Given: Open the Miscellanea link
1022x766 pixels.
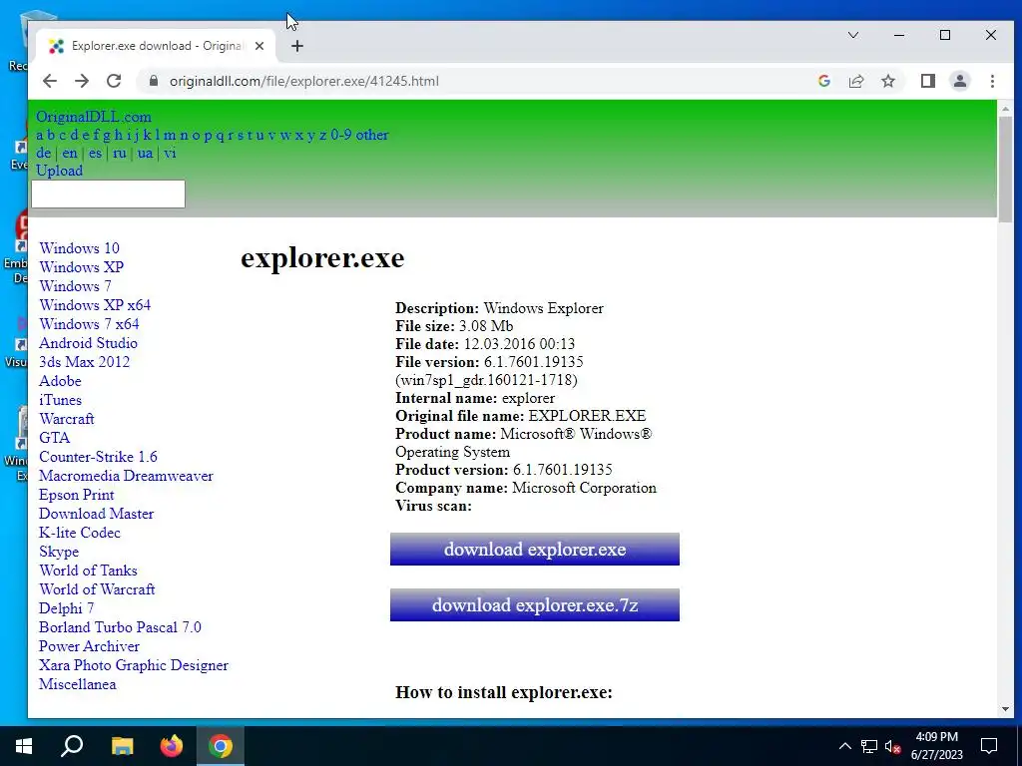Looking at the screenshot, I should (x=78, y=684).
